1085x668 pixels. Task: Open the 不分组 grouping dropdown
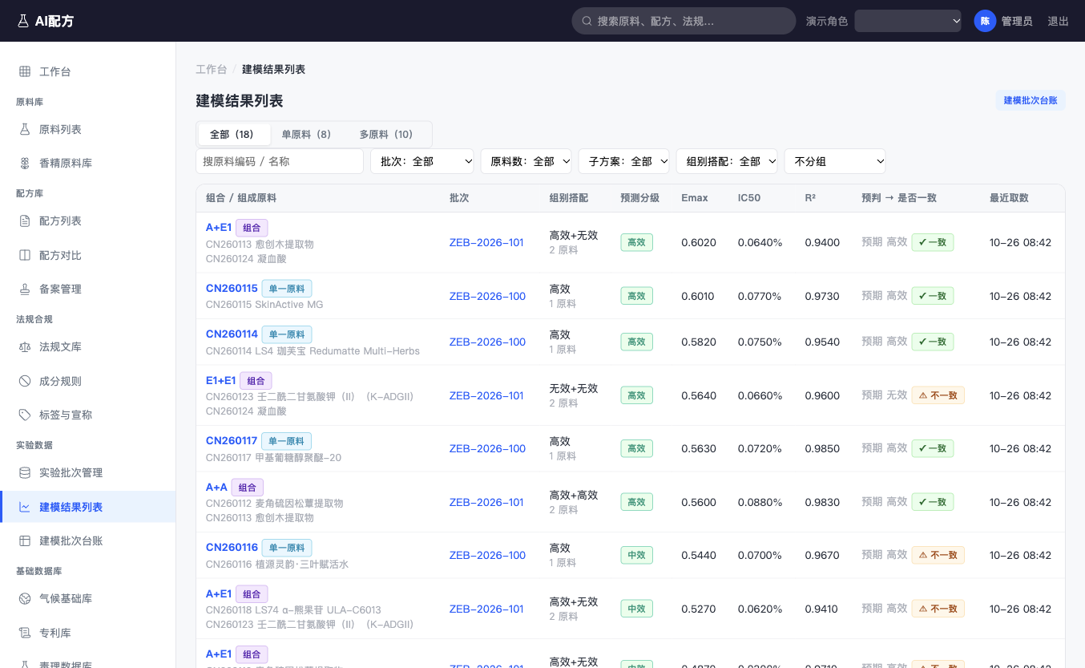[835, 161]
